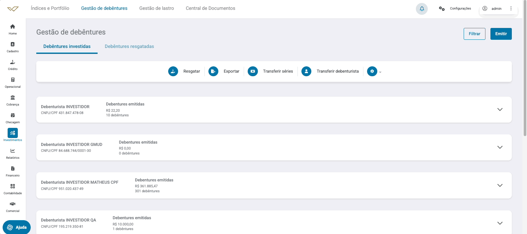The width and height of the screenshot is (527, 234).
Task: Click the Filtrar button
Action: 474,34
